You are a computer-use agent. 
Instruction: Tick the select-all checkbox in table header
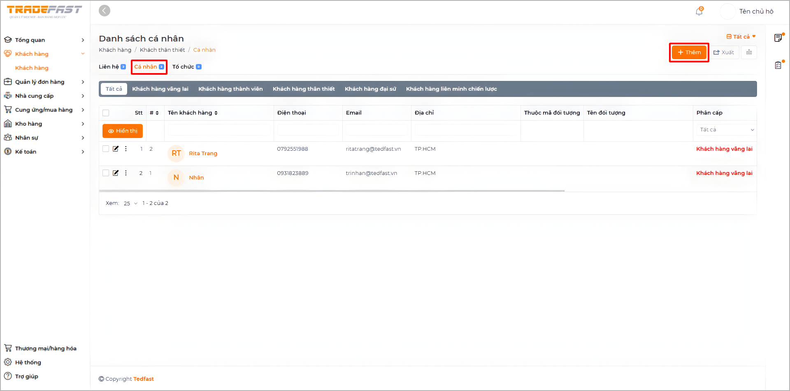tap(106, 113)
